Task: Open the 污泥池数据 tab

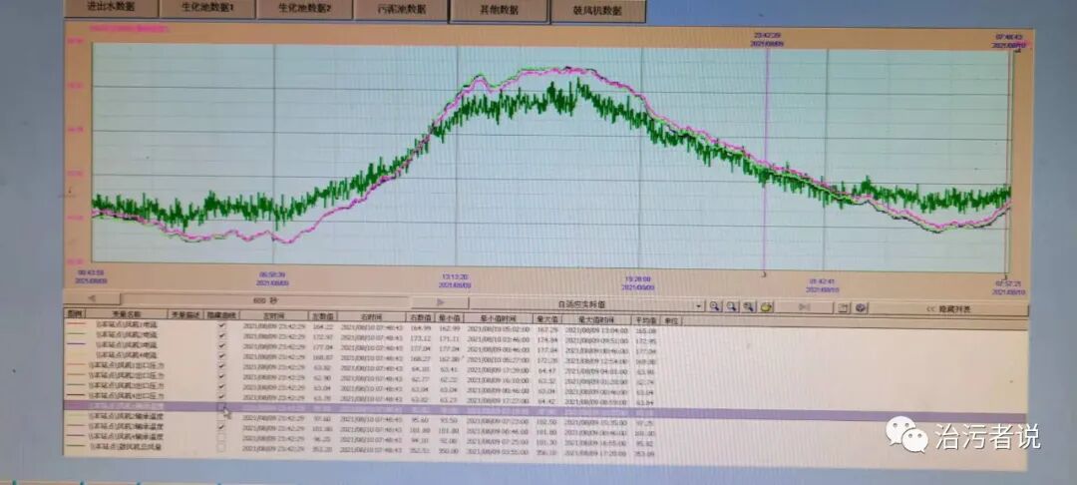Action: [401, 10]
